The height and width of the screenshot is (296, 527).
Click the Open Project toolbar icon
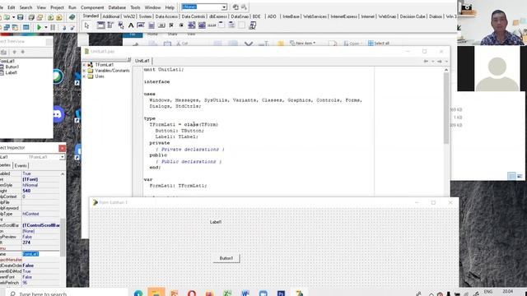click(x=40, y=17)
